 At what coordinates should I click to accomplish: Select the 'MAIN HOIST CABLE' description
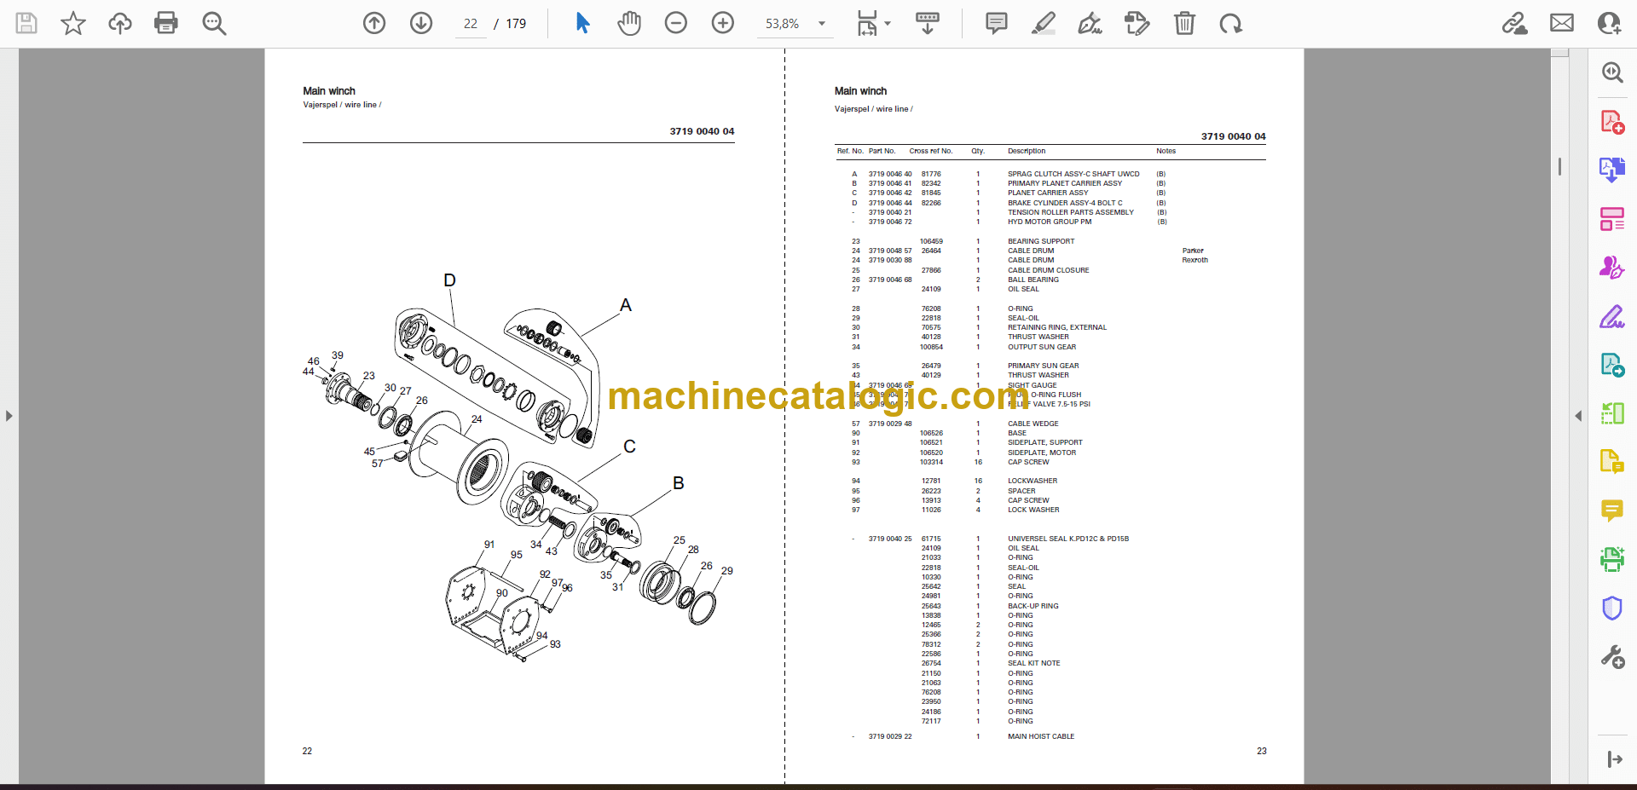coord(1041,736)
